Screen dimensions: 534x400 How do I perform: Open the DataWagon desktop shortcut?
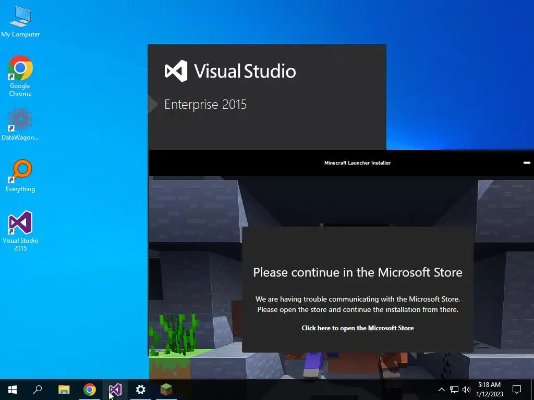click(x=20, y=124)
